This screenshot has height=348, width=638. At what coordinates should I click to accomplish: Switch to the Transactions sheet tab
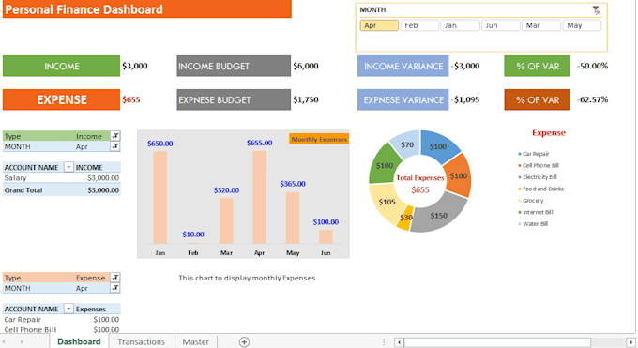click(x=141, y=341)
